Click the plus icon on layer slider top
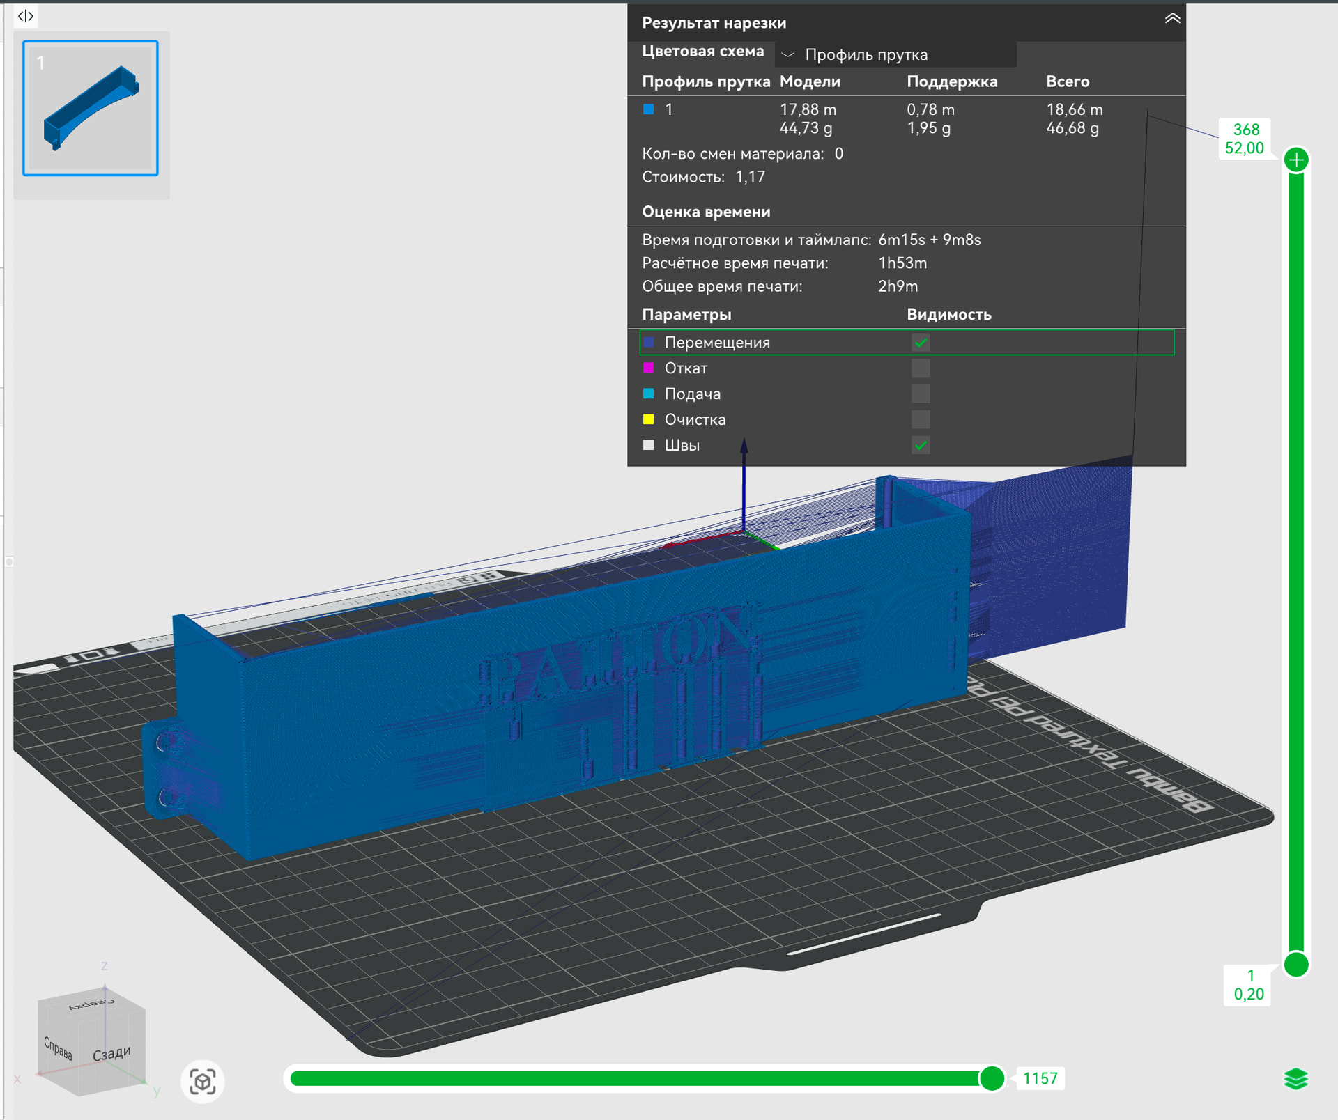Viewport: 1338px width, 1120px height. click(x=1296, y=161)
